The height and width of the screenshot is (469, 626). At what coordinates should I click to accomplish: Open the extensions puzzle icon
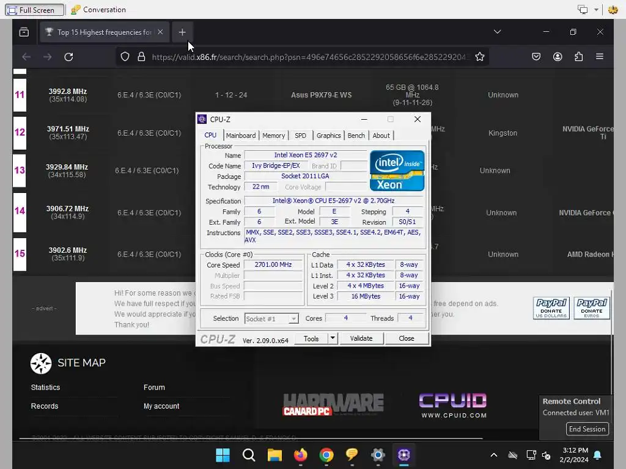tap(579, 57)
